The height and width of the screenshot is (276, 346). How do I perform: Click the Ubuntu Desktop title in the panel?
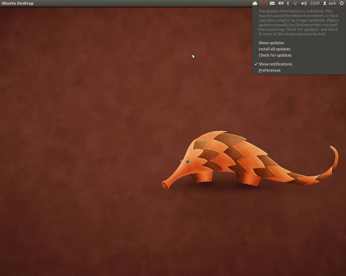tap(18, 3)
